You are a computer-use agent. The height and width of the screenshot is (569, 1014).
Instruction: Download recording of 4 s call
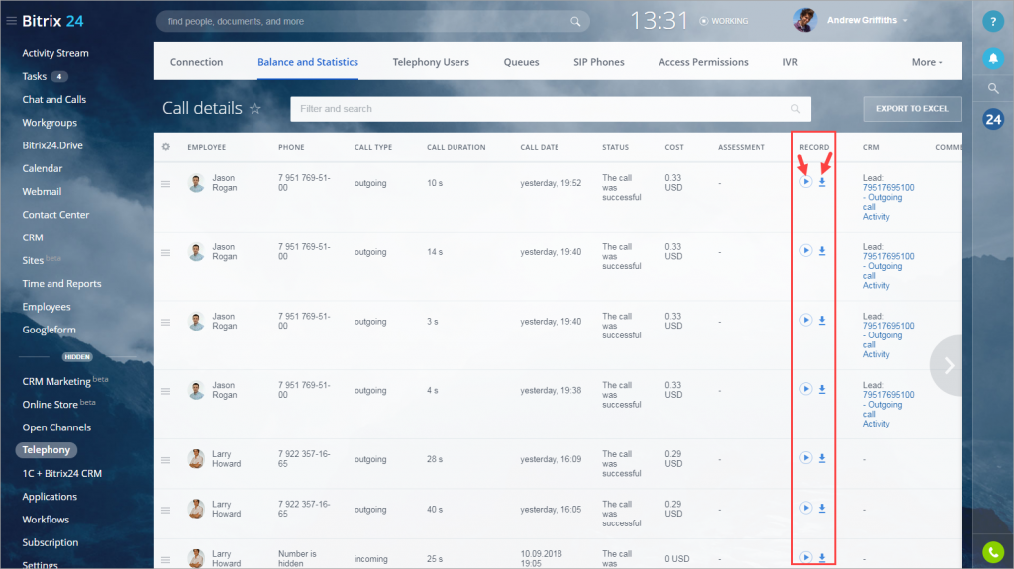coord(822,389)
